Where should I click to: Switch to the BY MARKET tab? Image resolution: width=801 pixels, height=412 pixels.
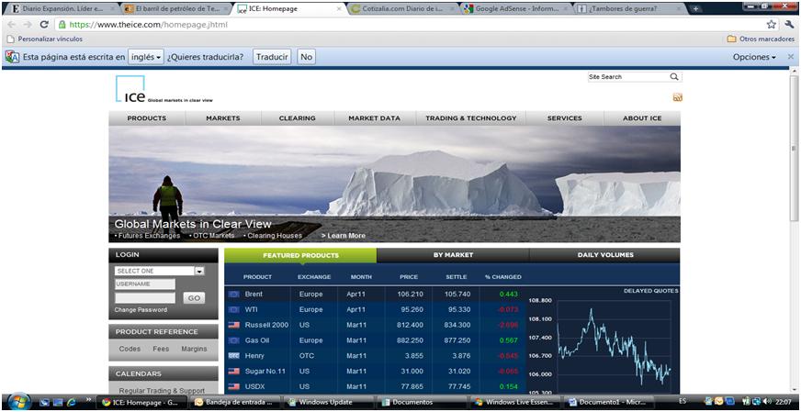click(453, 255)
